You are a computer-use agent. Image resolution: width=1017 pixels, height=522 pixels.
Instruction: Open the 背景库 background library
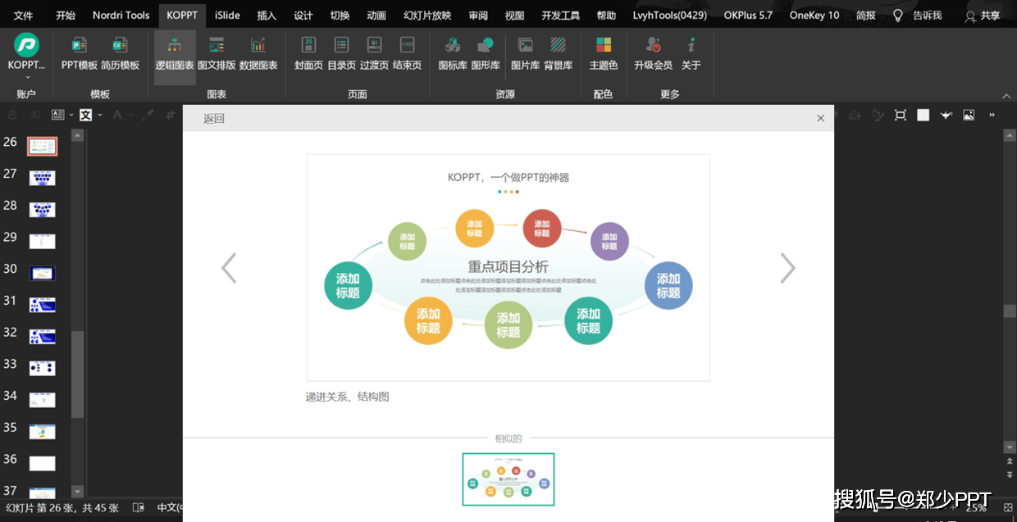point(559,54)
